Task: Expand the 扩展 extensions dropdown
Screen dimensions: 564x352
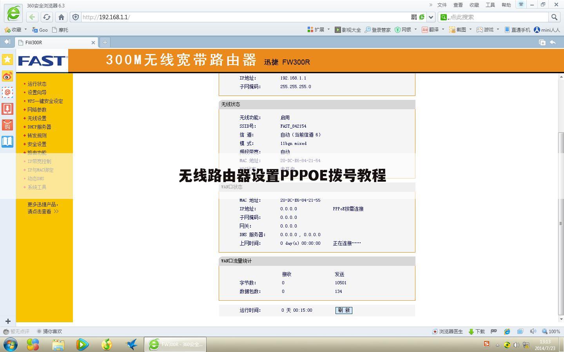Action: pos(328,29)
